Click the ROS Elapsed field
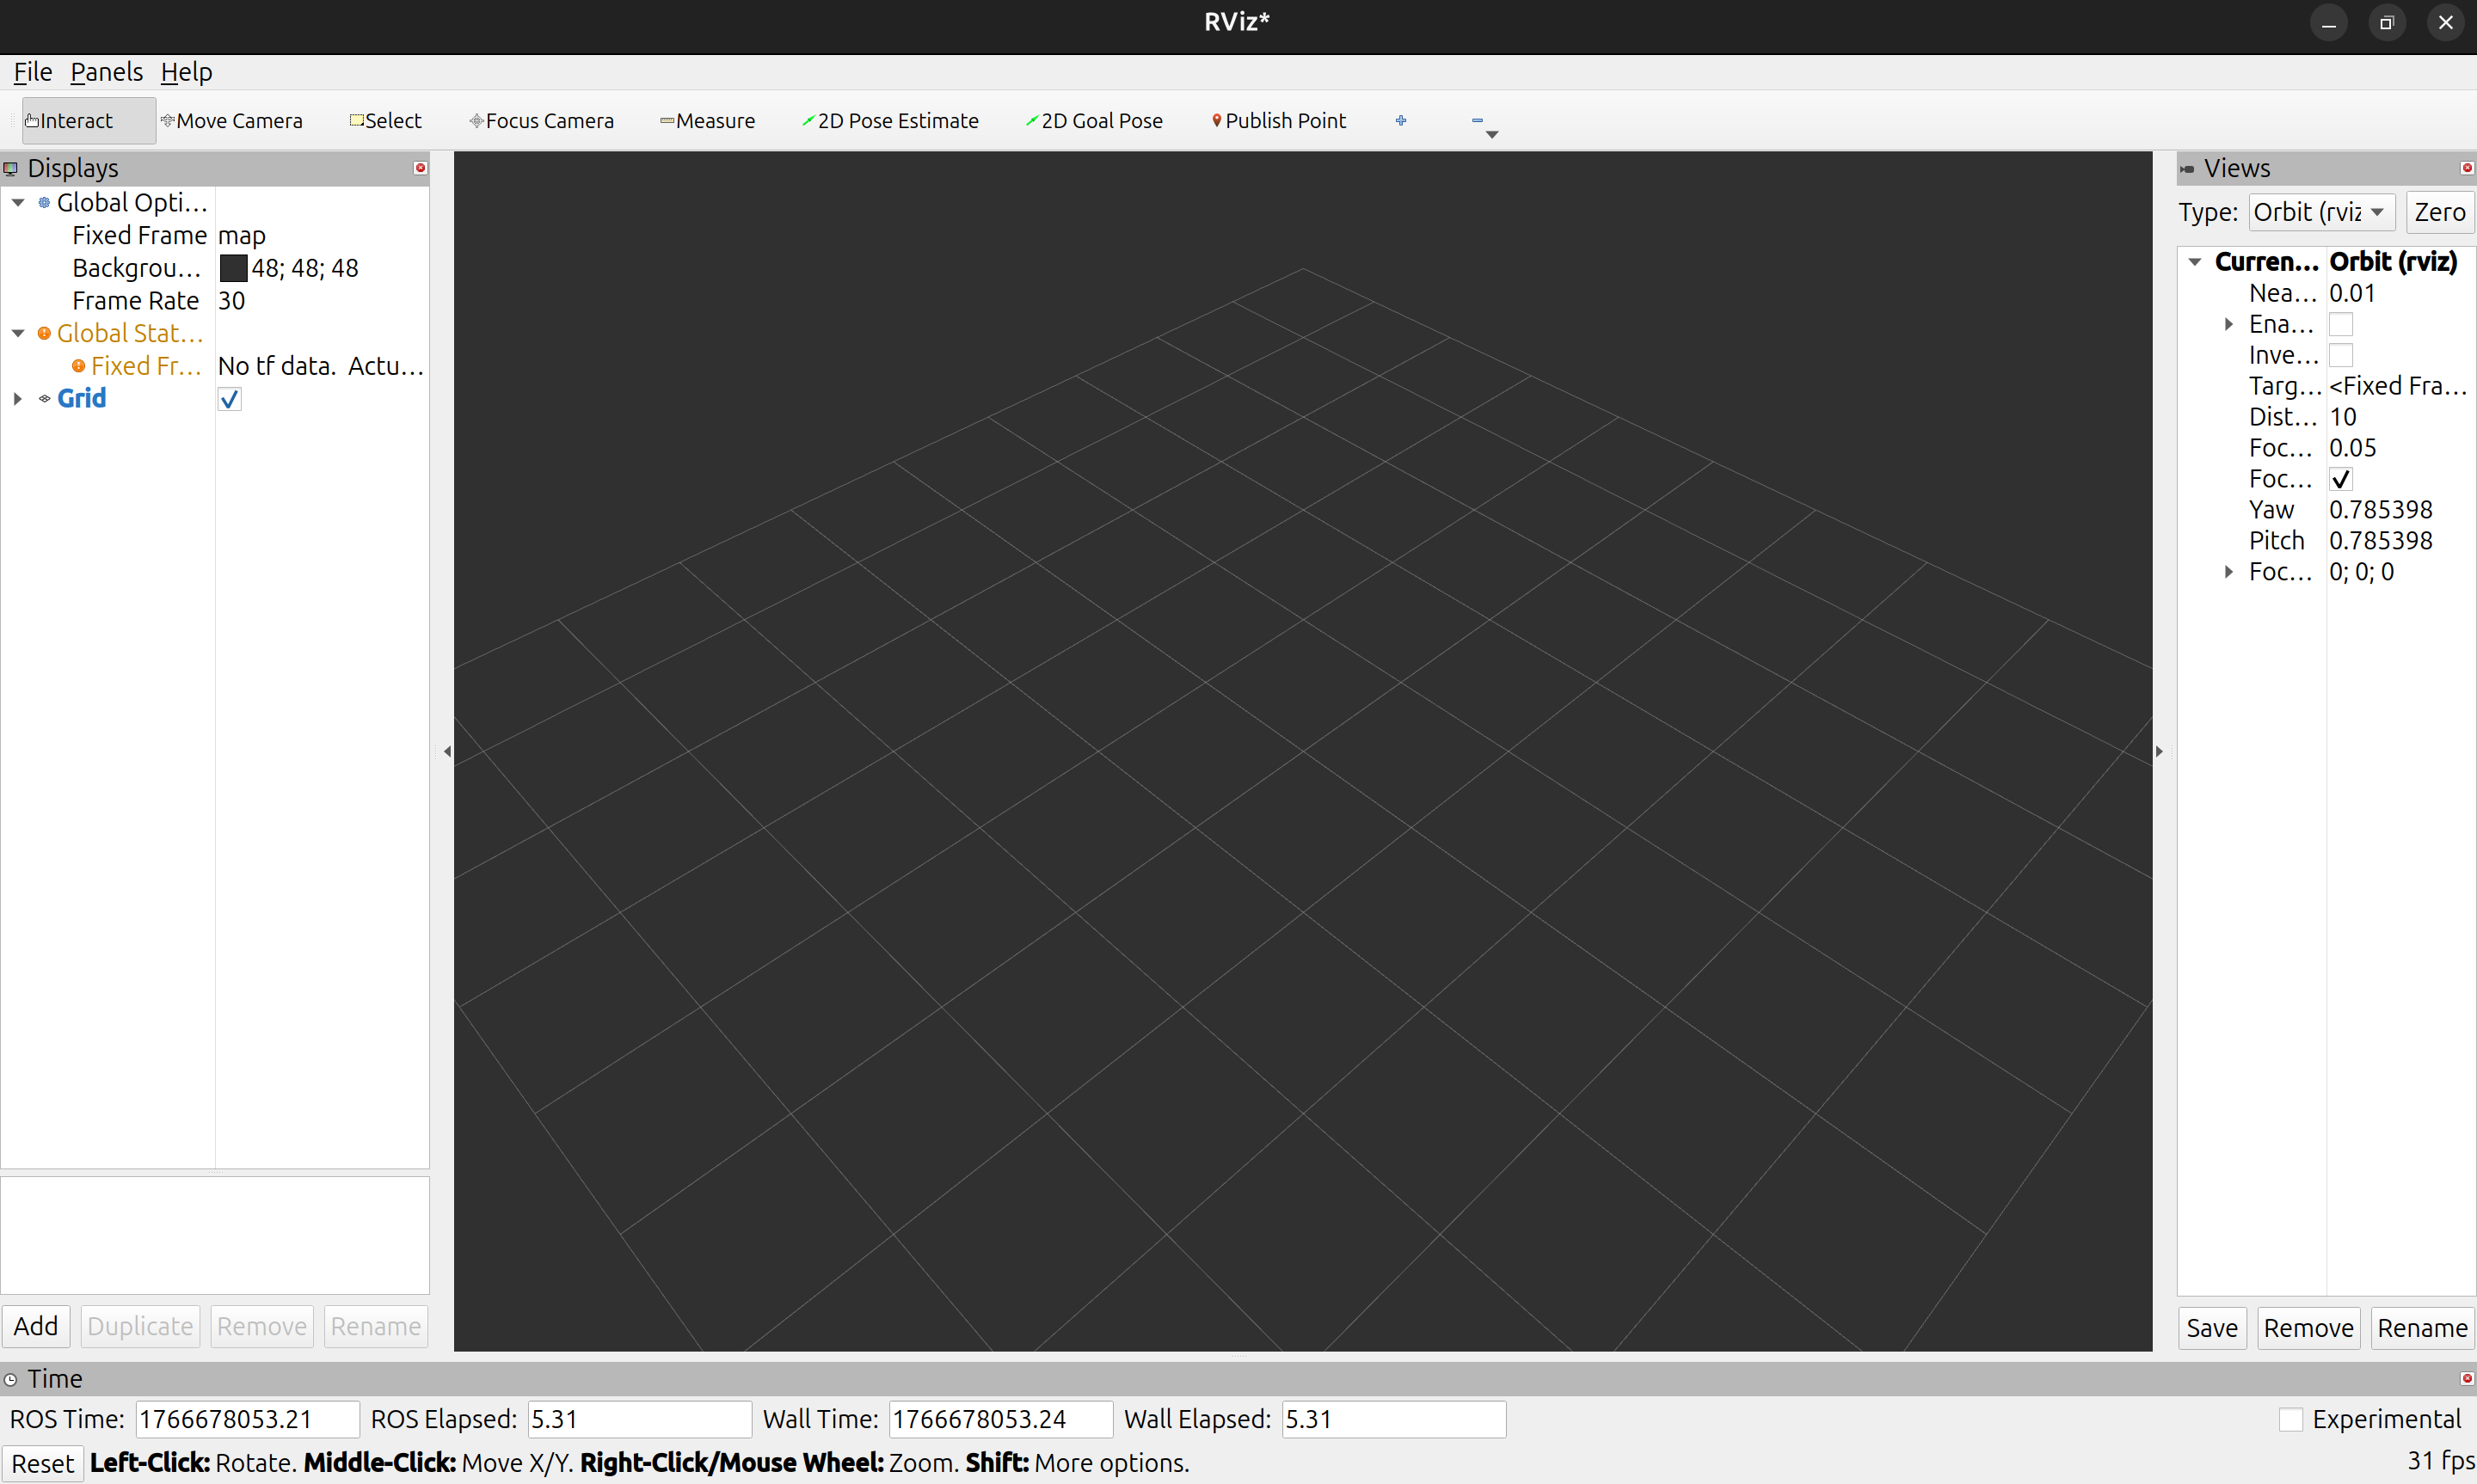2477x1484 pixels. click(639, 1420)
